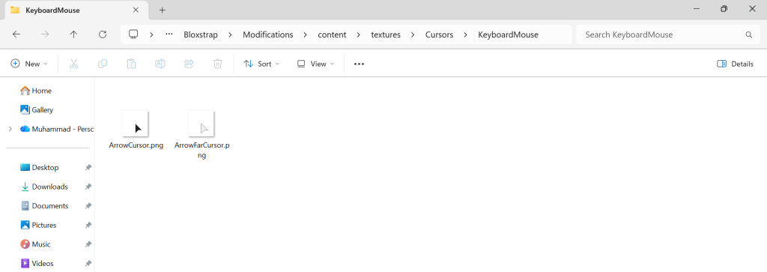Click the forward navigation arrow
Image resolution: width=767 pixels, height=272 pixels.
pyautogui.click(x=45, y=34)
